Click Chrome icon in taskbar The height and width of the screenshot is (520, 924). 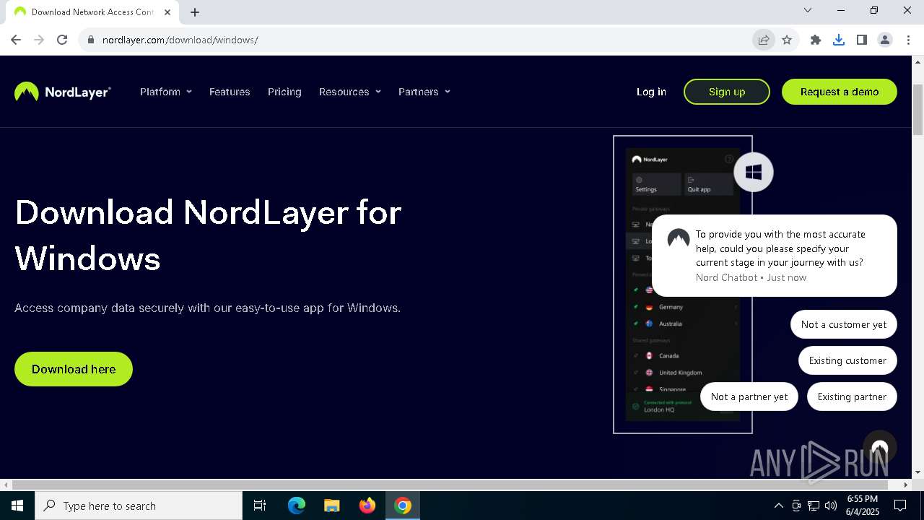tap(403, 506)
